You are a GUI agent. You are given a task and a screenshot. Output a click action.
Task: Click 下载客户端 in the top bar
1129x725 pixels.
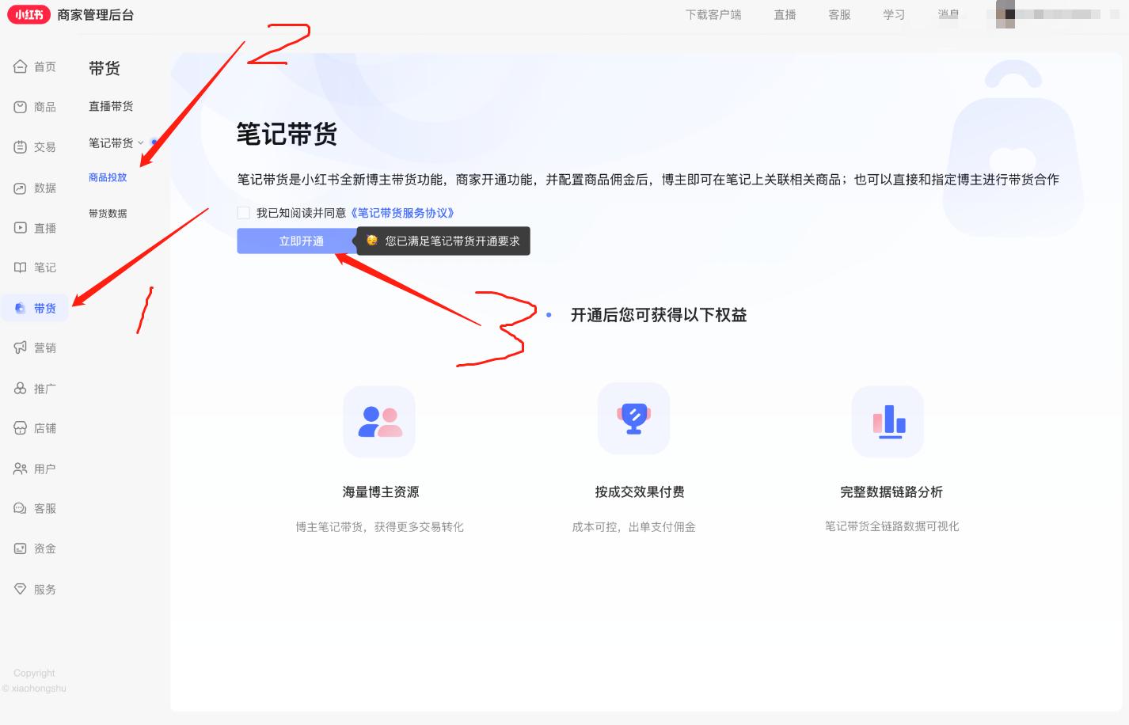(712, 14)
